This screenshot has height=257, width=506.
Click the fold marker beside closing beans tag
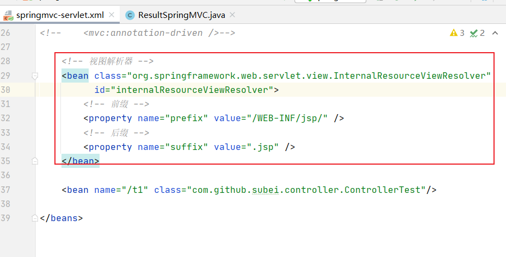coord(35,218)
